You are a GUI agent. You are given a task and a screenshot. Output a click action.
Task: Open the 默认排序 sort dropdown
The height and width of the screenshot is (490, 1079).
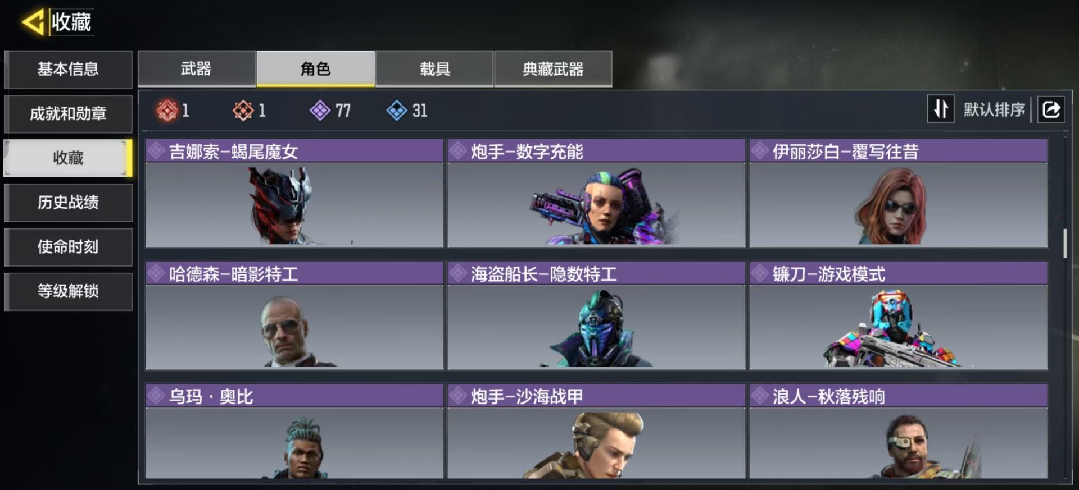coord(994,109)
